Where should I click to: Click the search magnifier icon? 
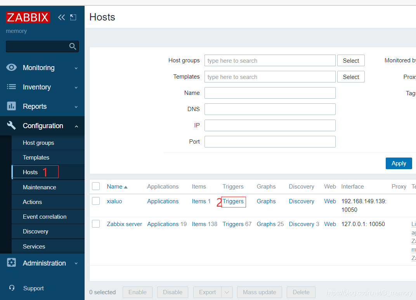73,46
